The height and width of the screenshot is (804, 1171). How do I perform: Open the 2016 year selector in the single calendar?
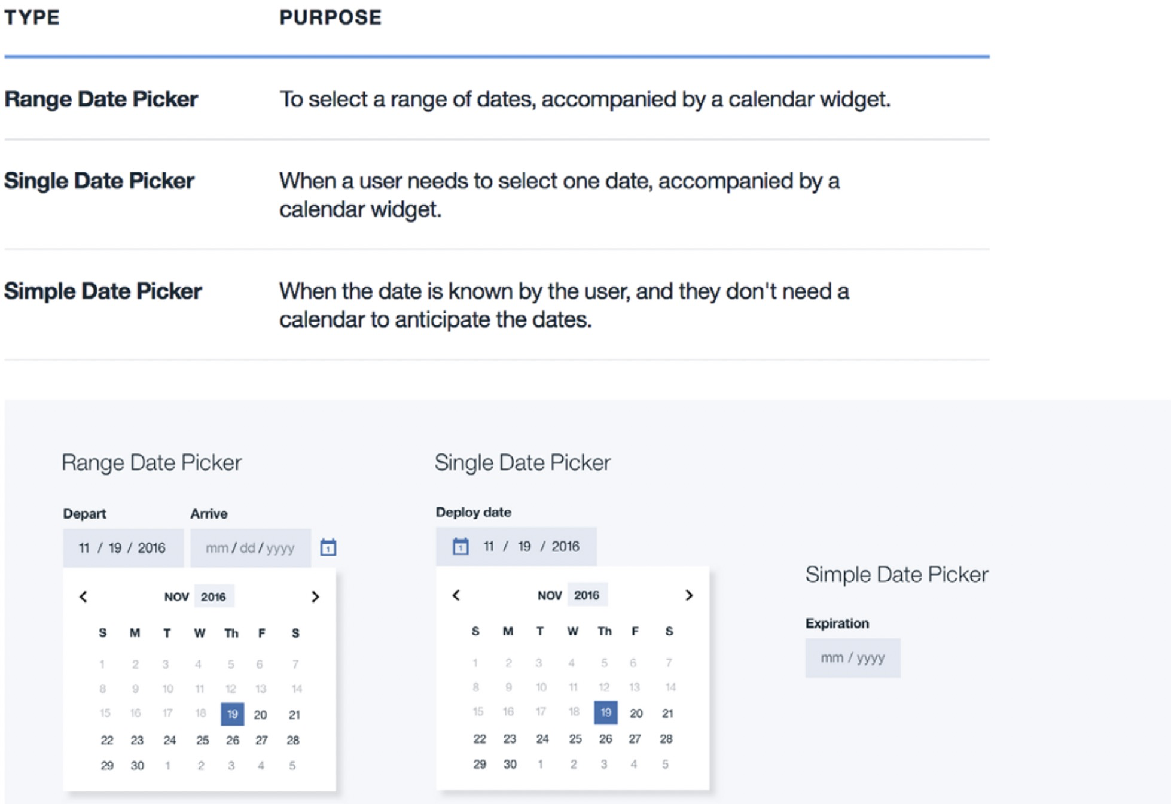click(587, 595)
